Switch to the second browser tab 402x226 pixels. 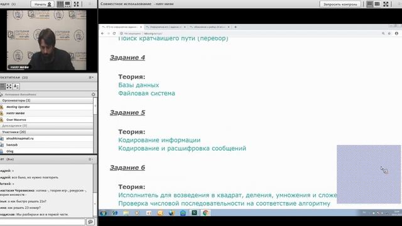(x=165, y=27)
